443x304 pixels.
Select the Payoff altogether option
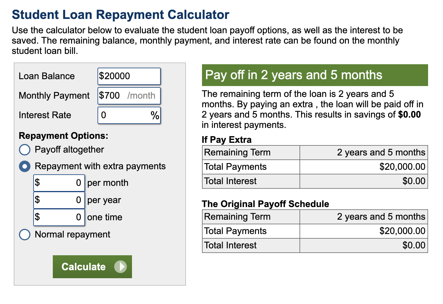coord(25,149)
